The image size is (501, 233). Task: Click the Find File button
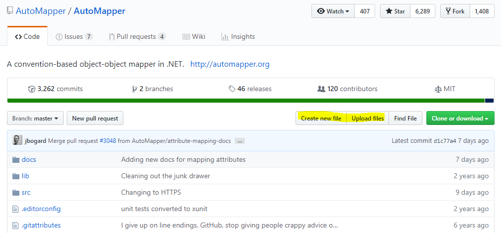pyautogui.click(x=405, y=118)
